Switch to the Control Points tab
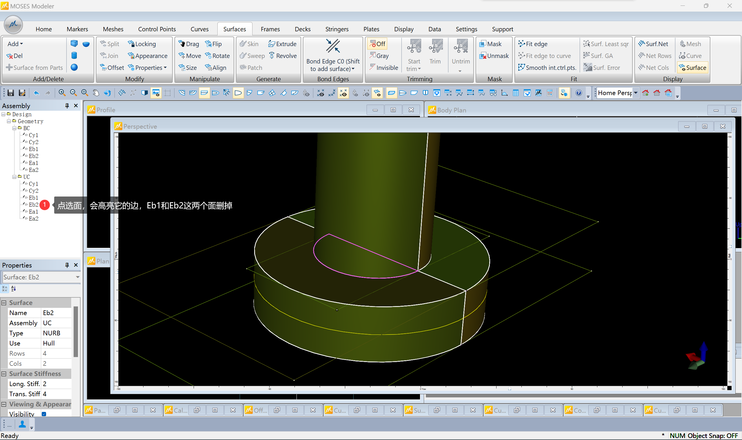Viewport: 742px width, 440px height. point(157,29)
